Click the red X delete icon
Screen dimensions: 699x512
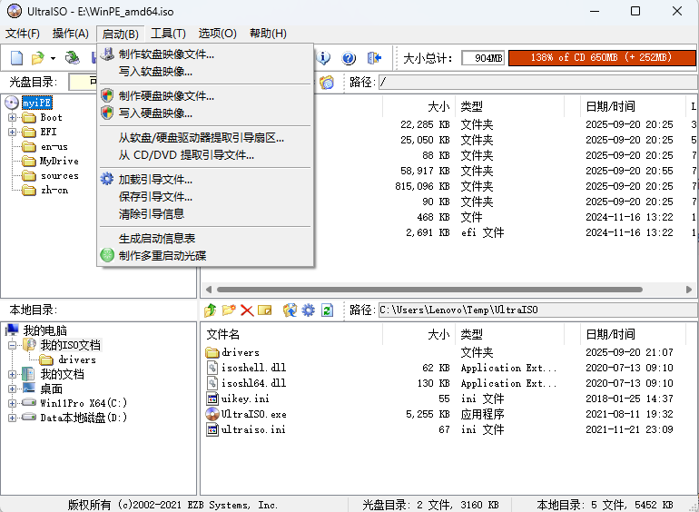(247, 310)
